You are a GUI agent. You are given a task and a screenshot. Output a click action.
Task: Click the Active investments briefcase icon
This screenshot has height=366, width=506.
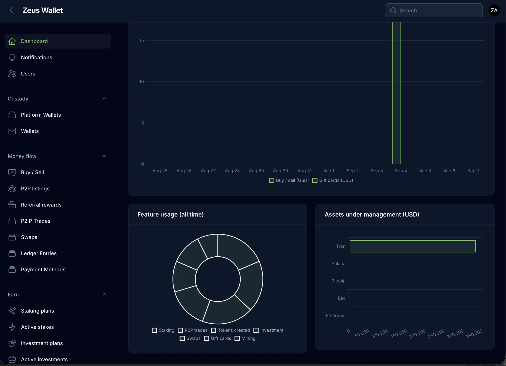[x=12, y=359]
